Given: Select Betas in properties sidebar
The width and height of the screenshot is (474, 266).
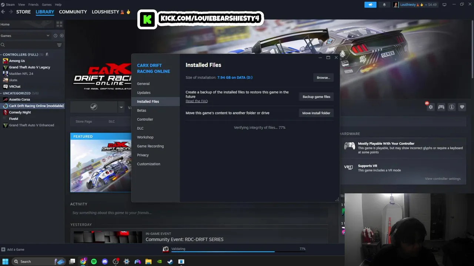Looking at the screenshot, I should tap(156, 110).
